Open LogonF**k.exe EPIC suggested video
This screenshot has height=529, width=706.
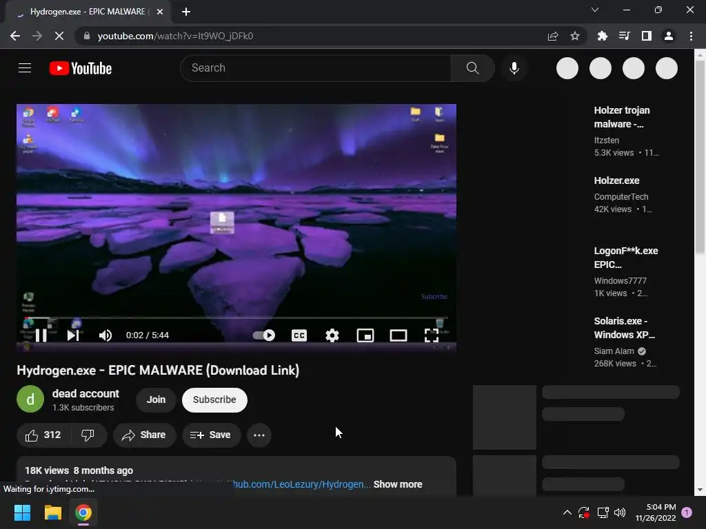click(x=625, y=258)
